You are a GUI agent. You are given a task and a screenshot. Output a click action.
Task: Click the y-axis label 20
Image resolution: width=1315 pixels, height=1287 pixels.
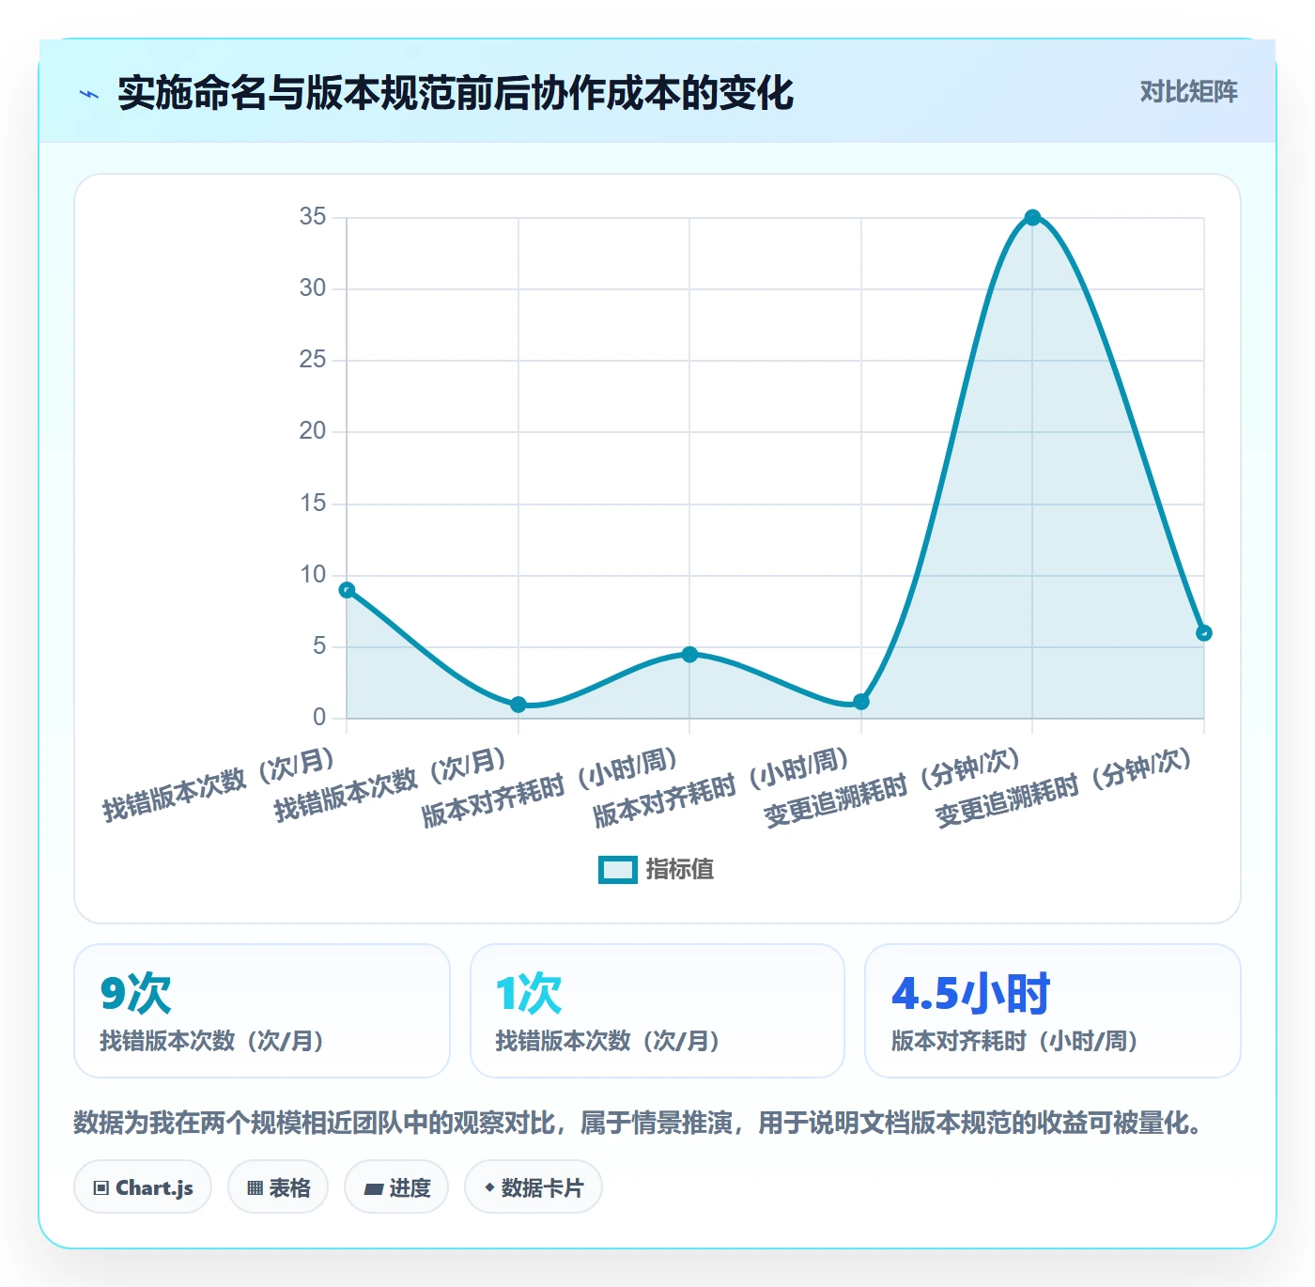(x=313, y=431)
